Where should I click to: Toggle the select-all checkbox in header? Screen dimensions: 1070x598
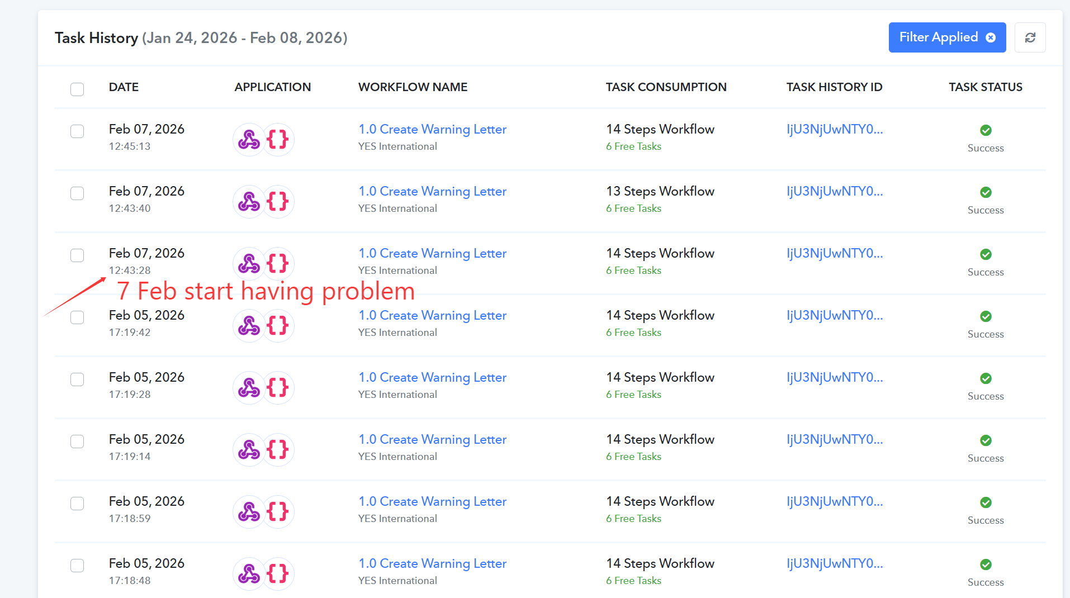coord(77,89)
